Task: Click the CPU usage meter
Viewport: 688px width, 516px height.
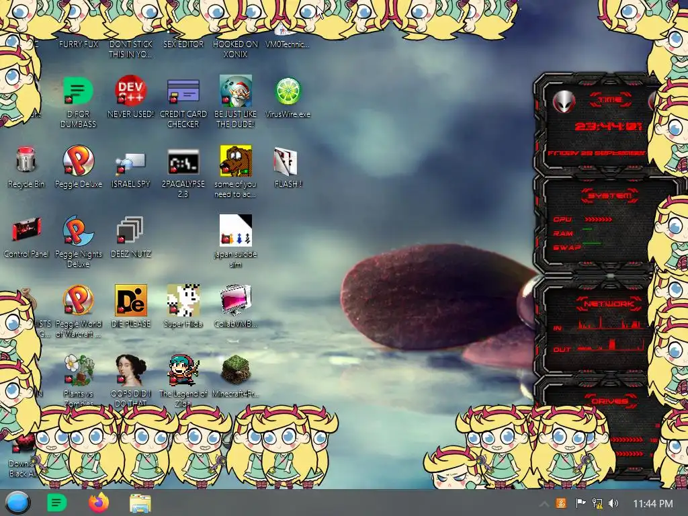Action: [x=599, y=220]
